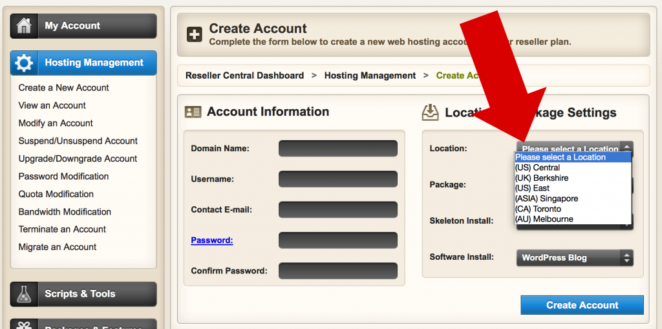Open Terminate an Account page
The width and height of the screenshot is (662, 329).
tap(62, 229)
